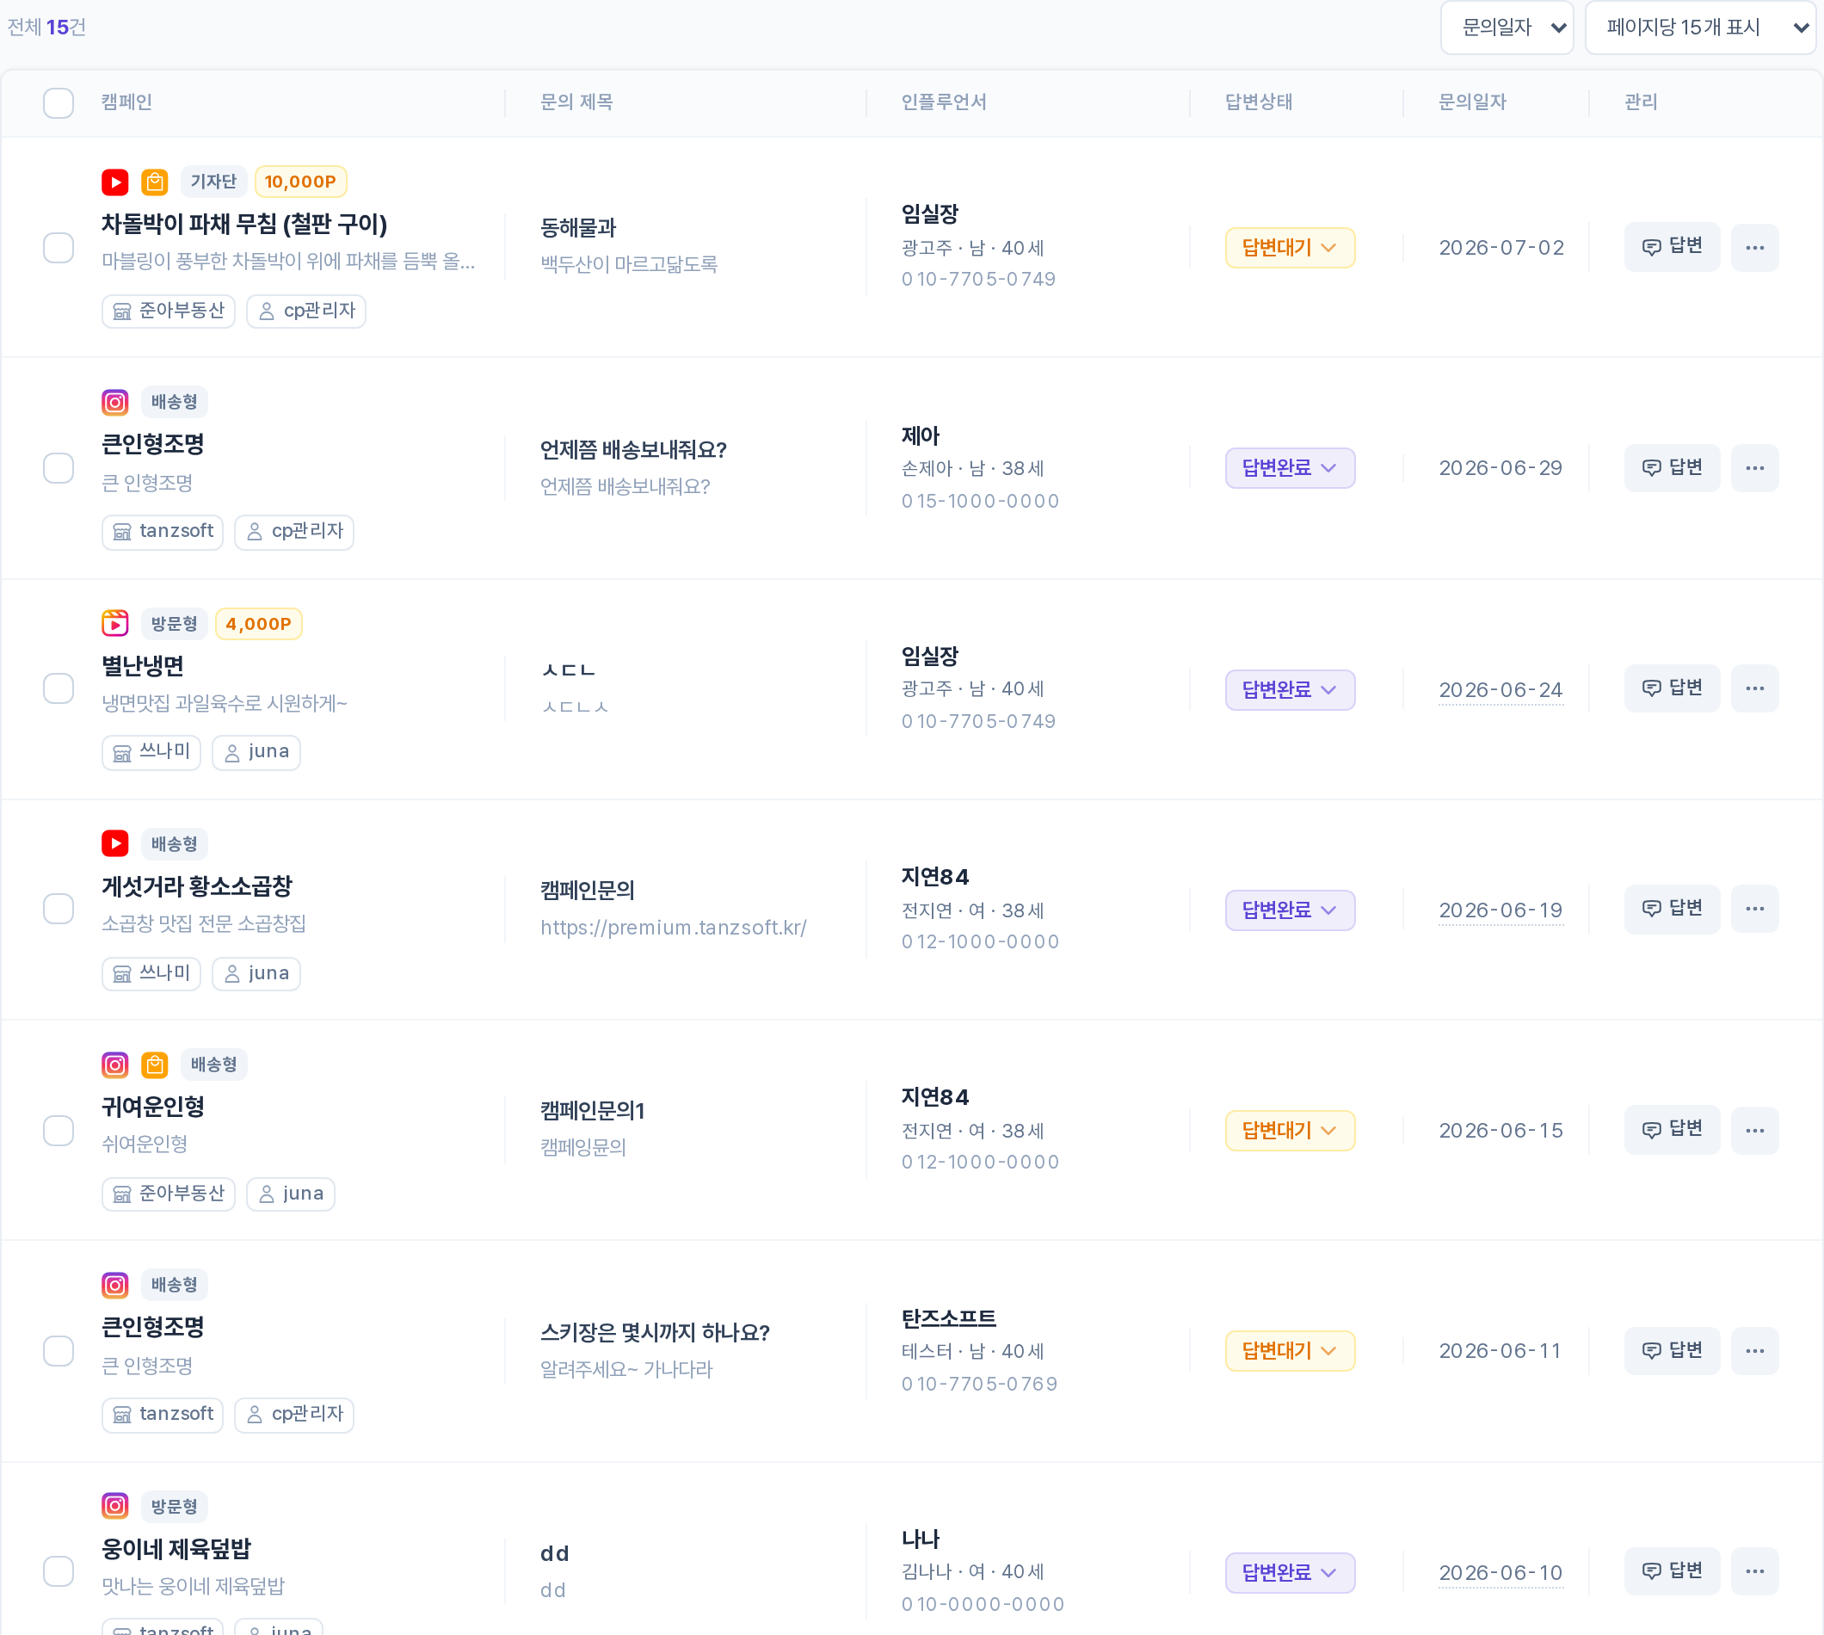Click the Reels icon on 별난냉면 row
Viewport: 1824px width, 1635px height.
[x=115, y=624]
